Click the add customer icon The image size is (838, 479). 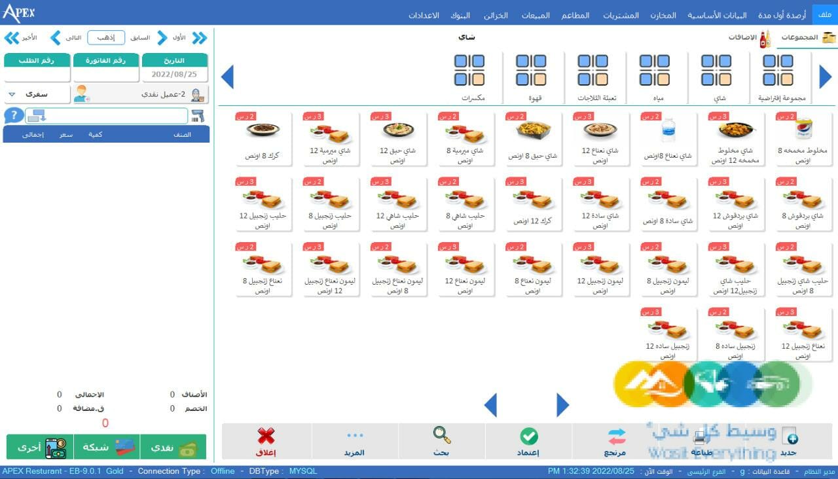click(82, 94)
